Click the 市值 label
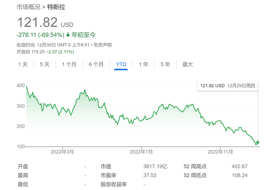270x190 pixels. [x=106, y=166]
